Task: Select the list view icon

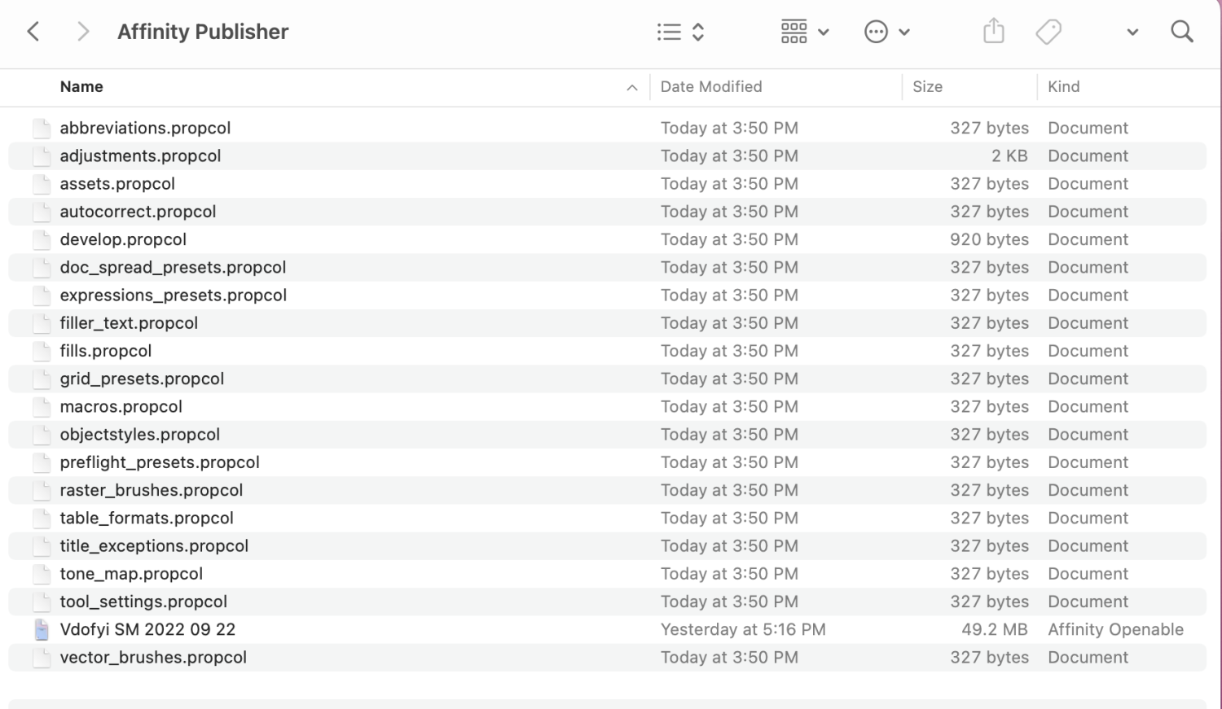Action: pos(668,31)
